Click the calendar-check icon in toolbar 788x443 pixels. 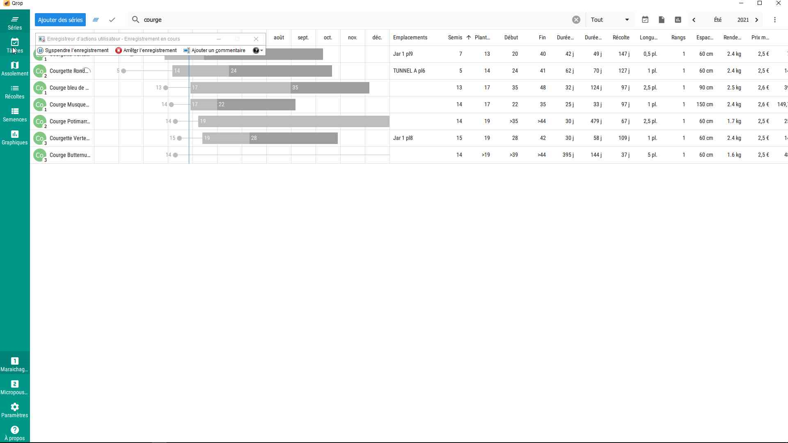(645, 20)
